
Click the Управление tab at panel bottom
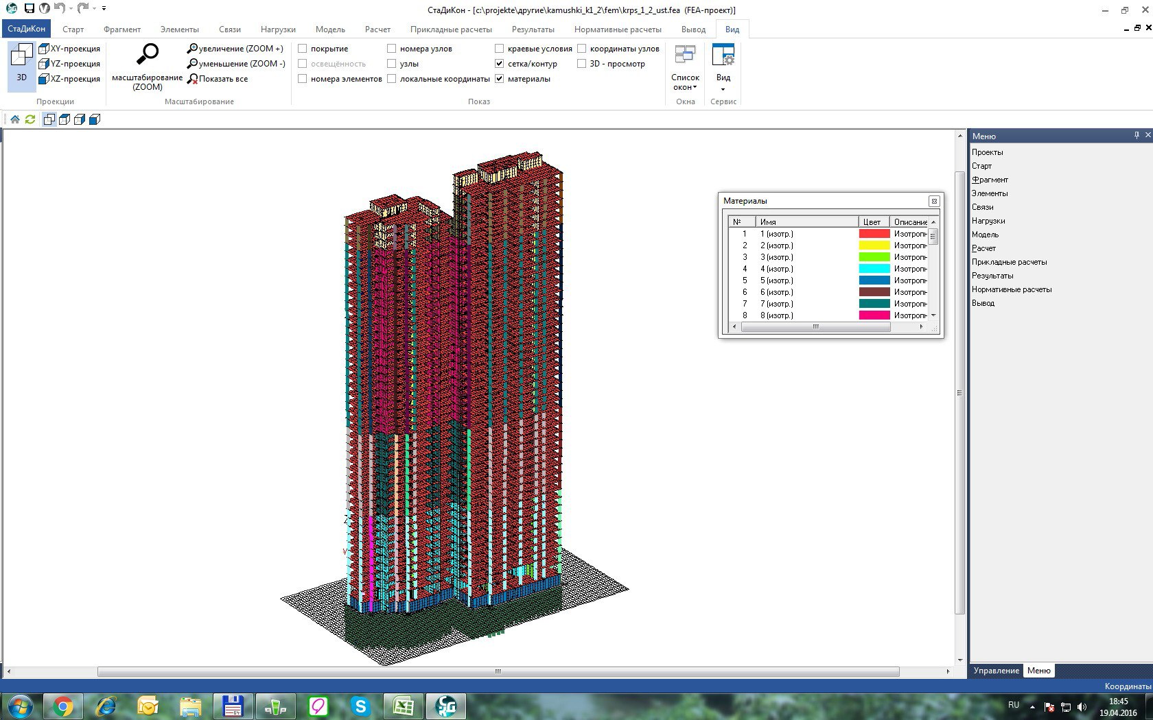996,671
